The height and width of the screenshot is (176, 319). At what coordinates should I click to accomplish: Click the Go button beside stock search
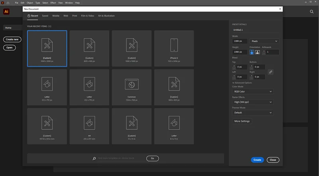[x=152, y=158]
